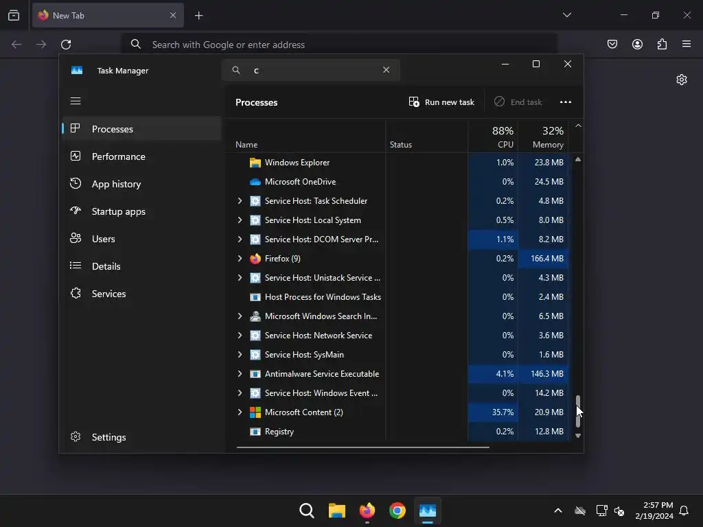Expand Service Host: Task Scheduler group
This screenshot has height=527, width=703.
[x=240, y=201]
